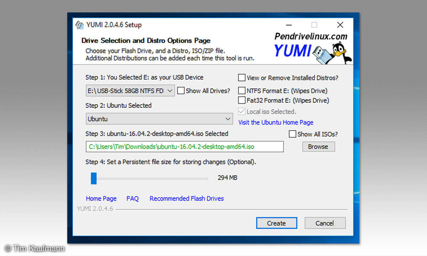Click the YUMI setup title bar icon
The image size is (427, 256).
[79, 25]
